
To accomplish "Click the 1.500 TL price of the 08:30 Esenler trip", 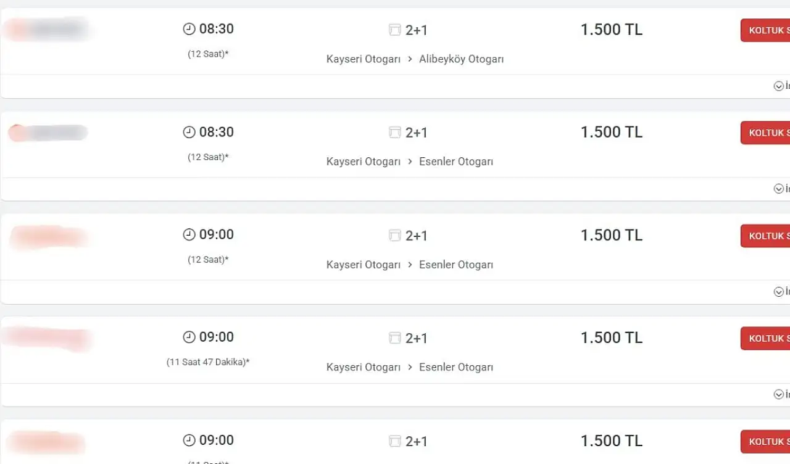I will [x=611, y=132].
